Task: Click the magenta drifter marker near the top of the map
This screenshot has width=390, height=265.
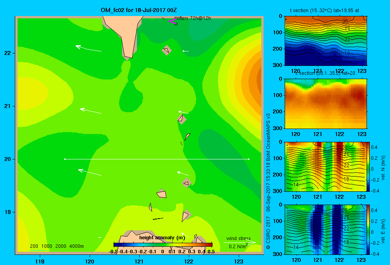Action: pos(172,21)
